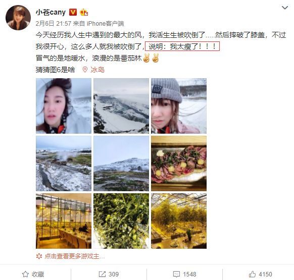Click the orange V verified badge
This screenshot has height=280, width=294.
pyautogui.click(x=73, y=13)
